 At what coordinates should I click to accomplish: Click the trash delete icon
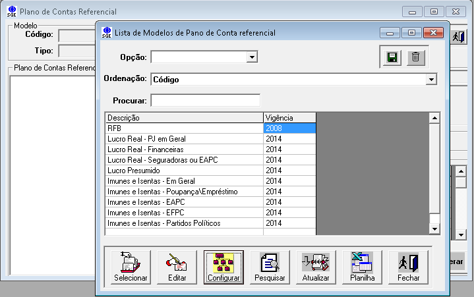click(415, 57)
